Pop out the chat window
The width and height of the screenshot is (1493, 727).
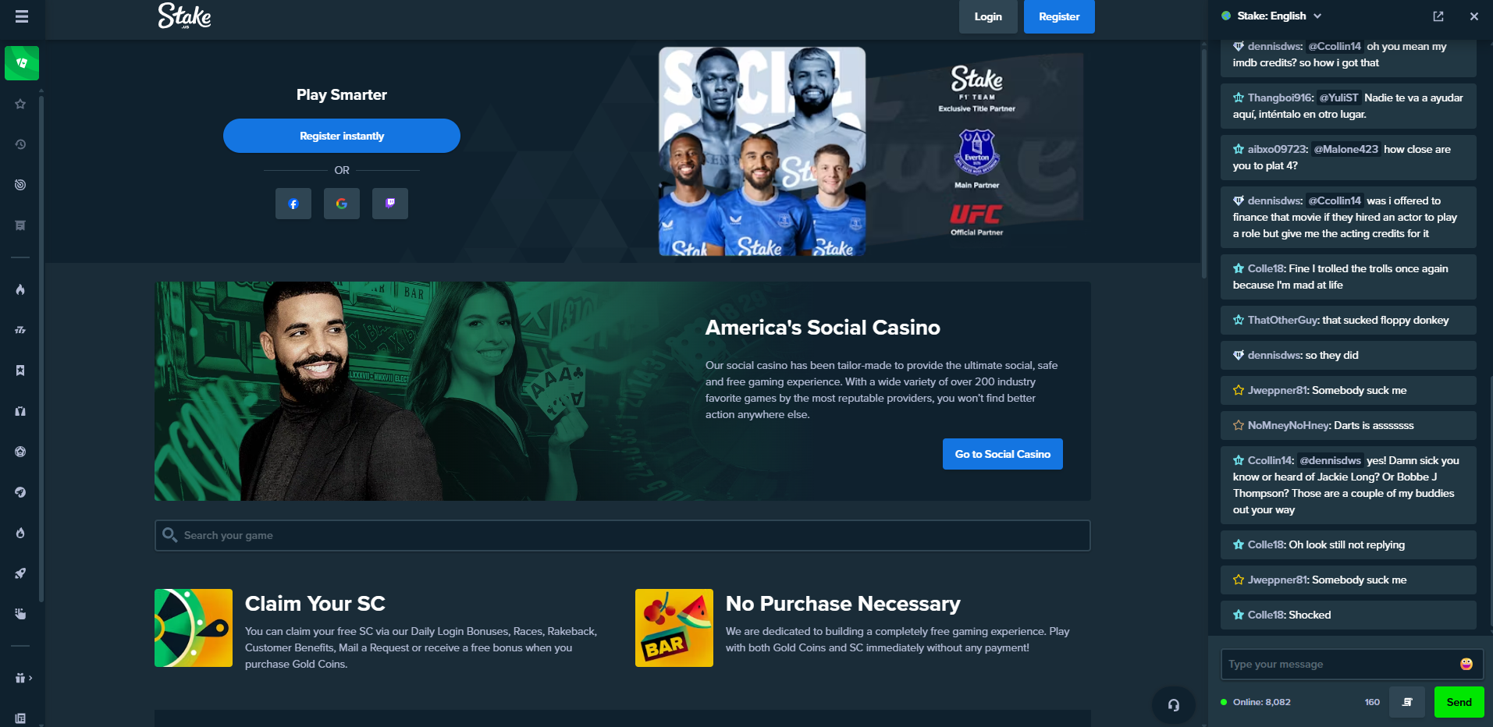1438,16
